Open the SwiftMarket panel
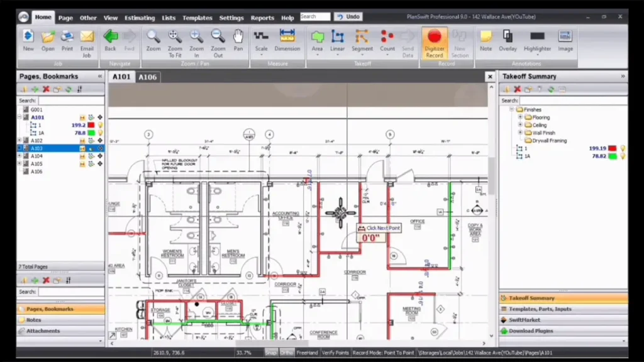The height and width of the screenshot is (362, 644). click(x=563, y=320)
